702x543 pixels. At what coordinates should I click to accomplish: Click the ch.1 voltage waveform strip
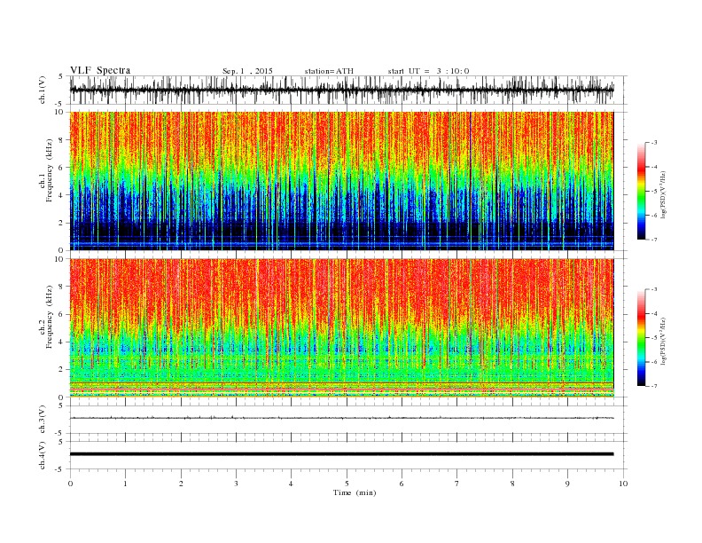click(x=342, y=90)
